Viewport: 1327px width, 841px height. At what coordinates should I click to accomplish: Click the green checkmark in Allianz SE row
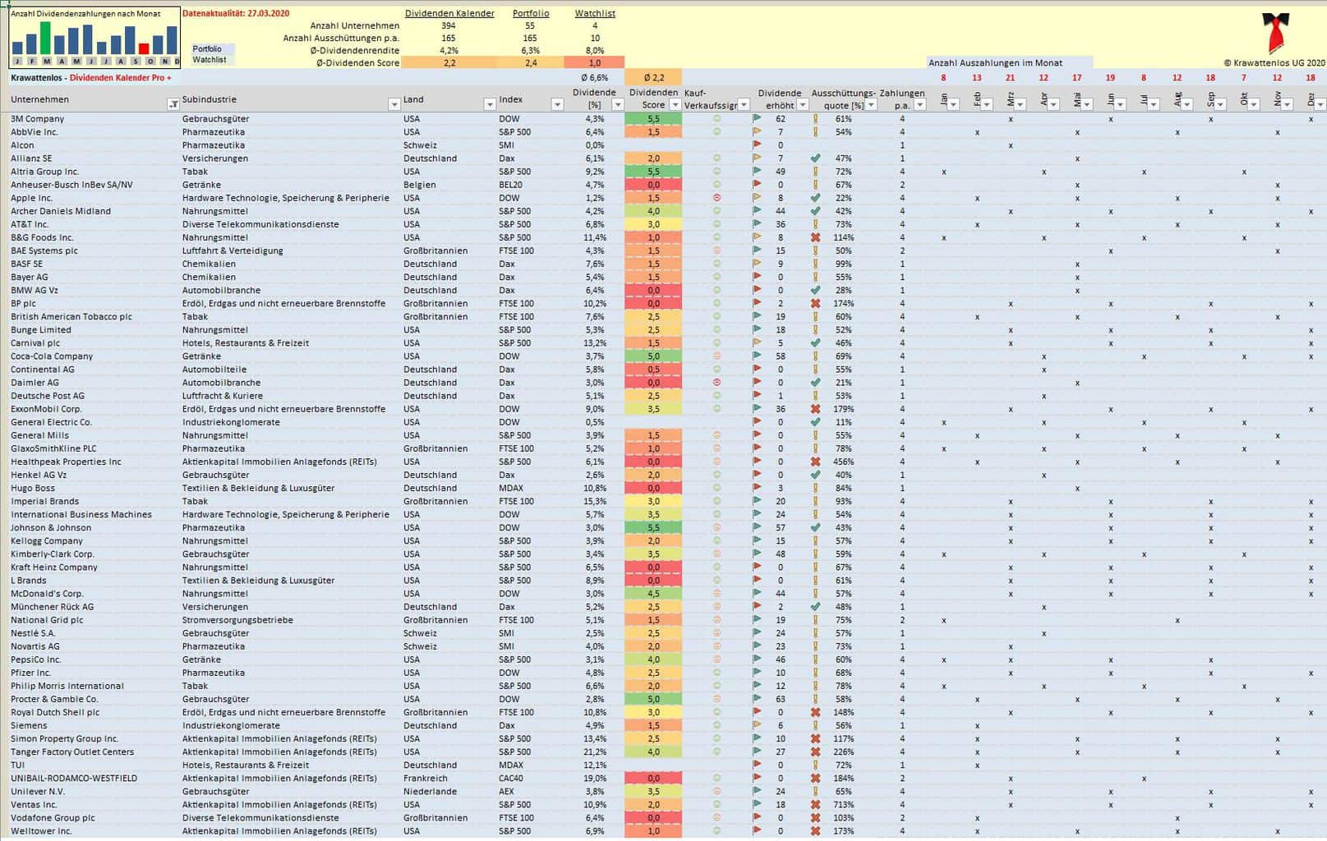tap(815, 159)
